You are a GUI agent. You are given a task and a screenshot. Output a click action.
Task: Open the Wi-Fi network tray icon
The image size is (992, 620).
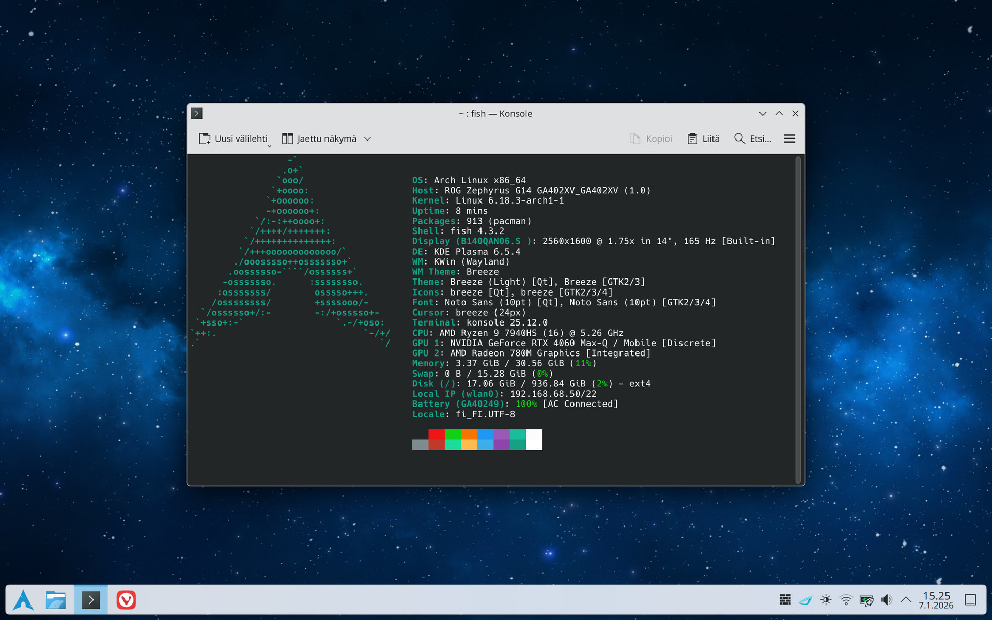click(846, 600)
